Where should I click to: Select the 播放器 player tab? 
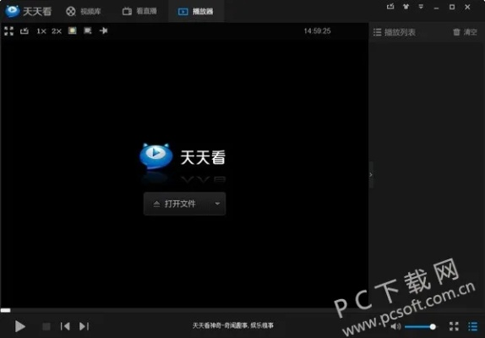(196, 12)
